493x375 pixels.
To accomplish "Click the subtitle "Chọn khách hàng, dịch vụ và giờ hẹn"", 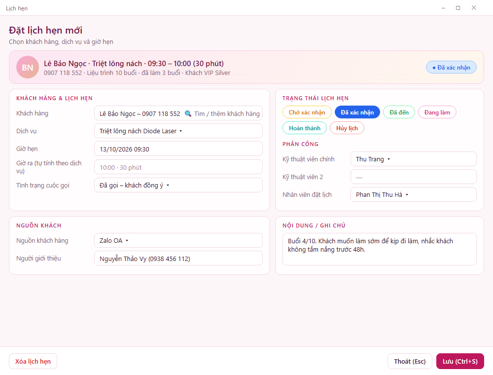I will tap(61, 42).
